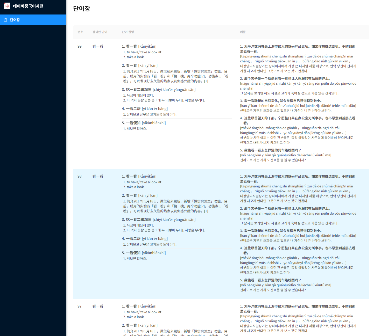Click searched word 看一看 in row 99
This screenshot has width=374, height=336.
98,46
